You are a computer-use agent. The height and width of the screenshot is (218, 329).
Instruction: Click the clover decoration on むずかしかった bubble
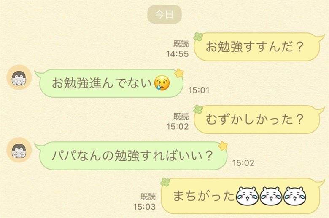(x=198, y=109)
